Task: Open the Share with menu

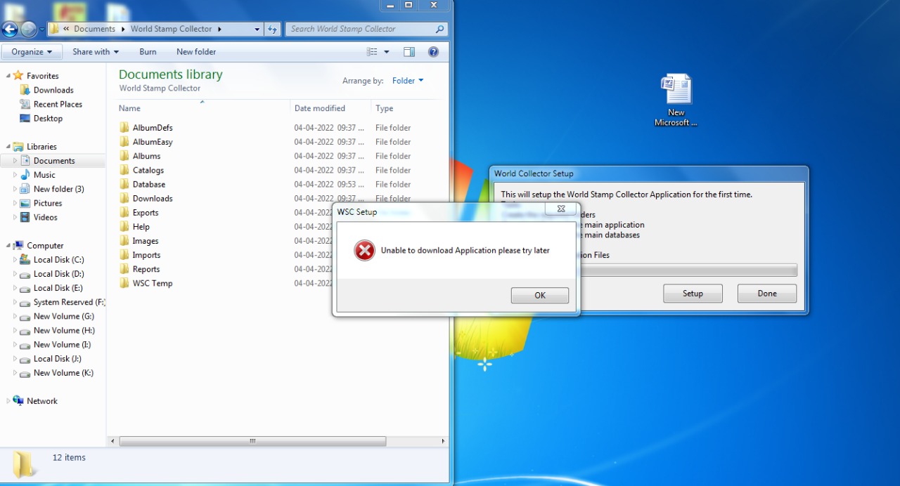Action: pyautogui.click(x=96, y=52)
